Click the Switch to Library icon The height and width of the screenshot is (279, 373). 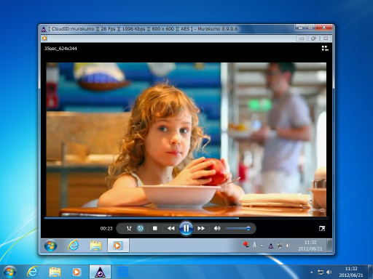pos(325,49)
